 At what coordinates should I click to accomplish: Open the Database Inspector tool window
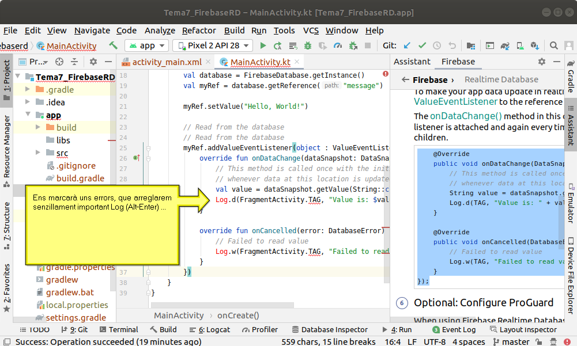330,329
